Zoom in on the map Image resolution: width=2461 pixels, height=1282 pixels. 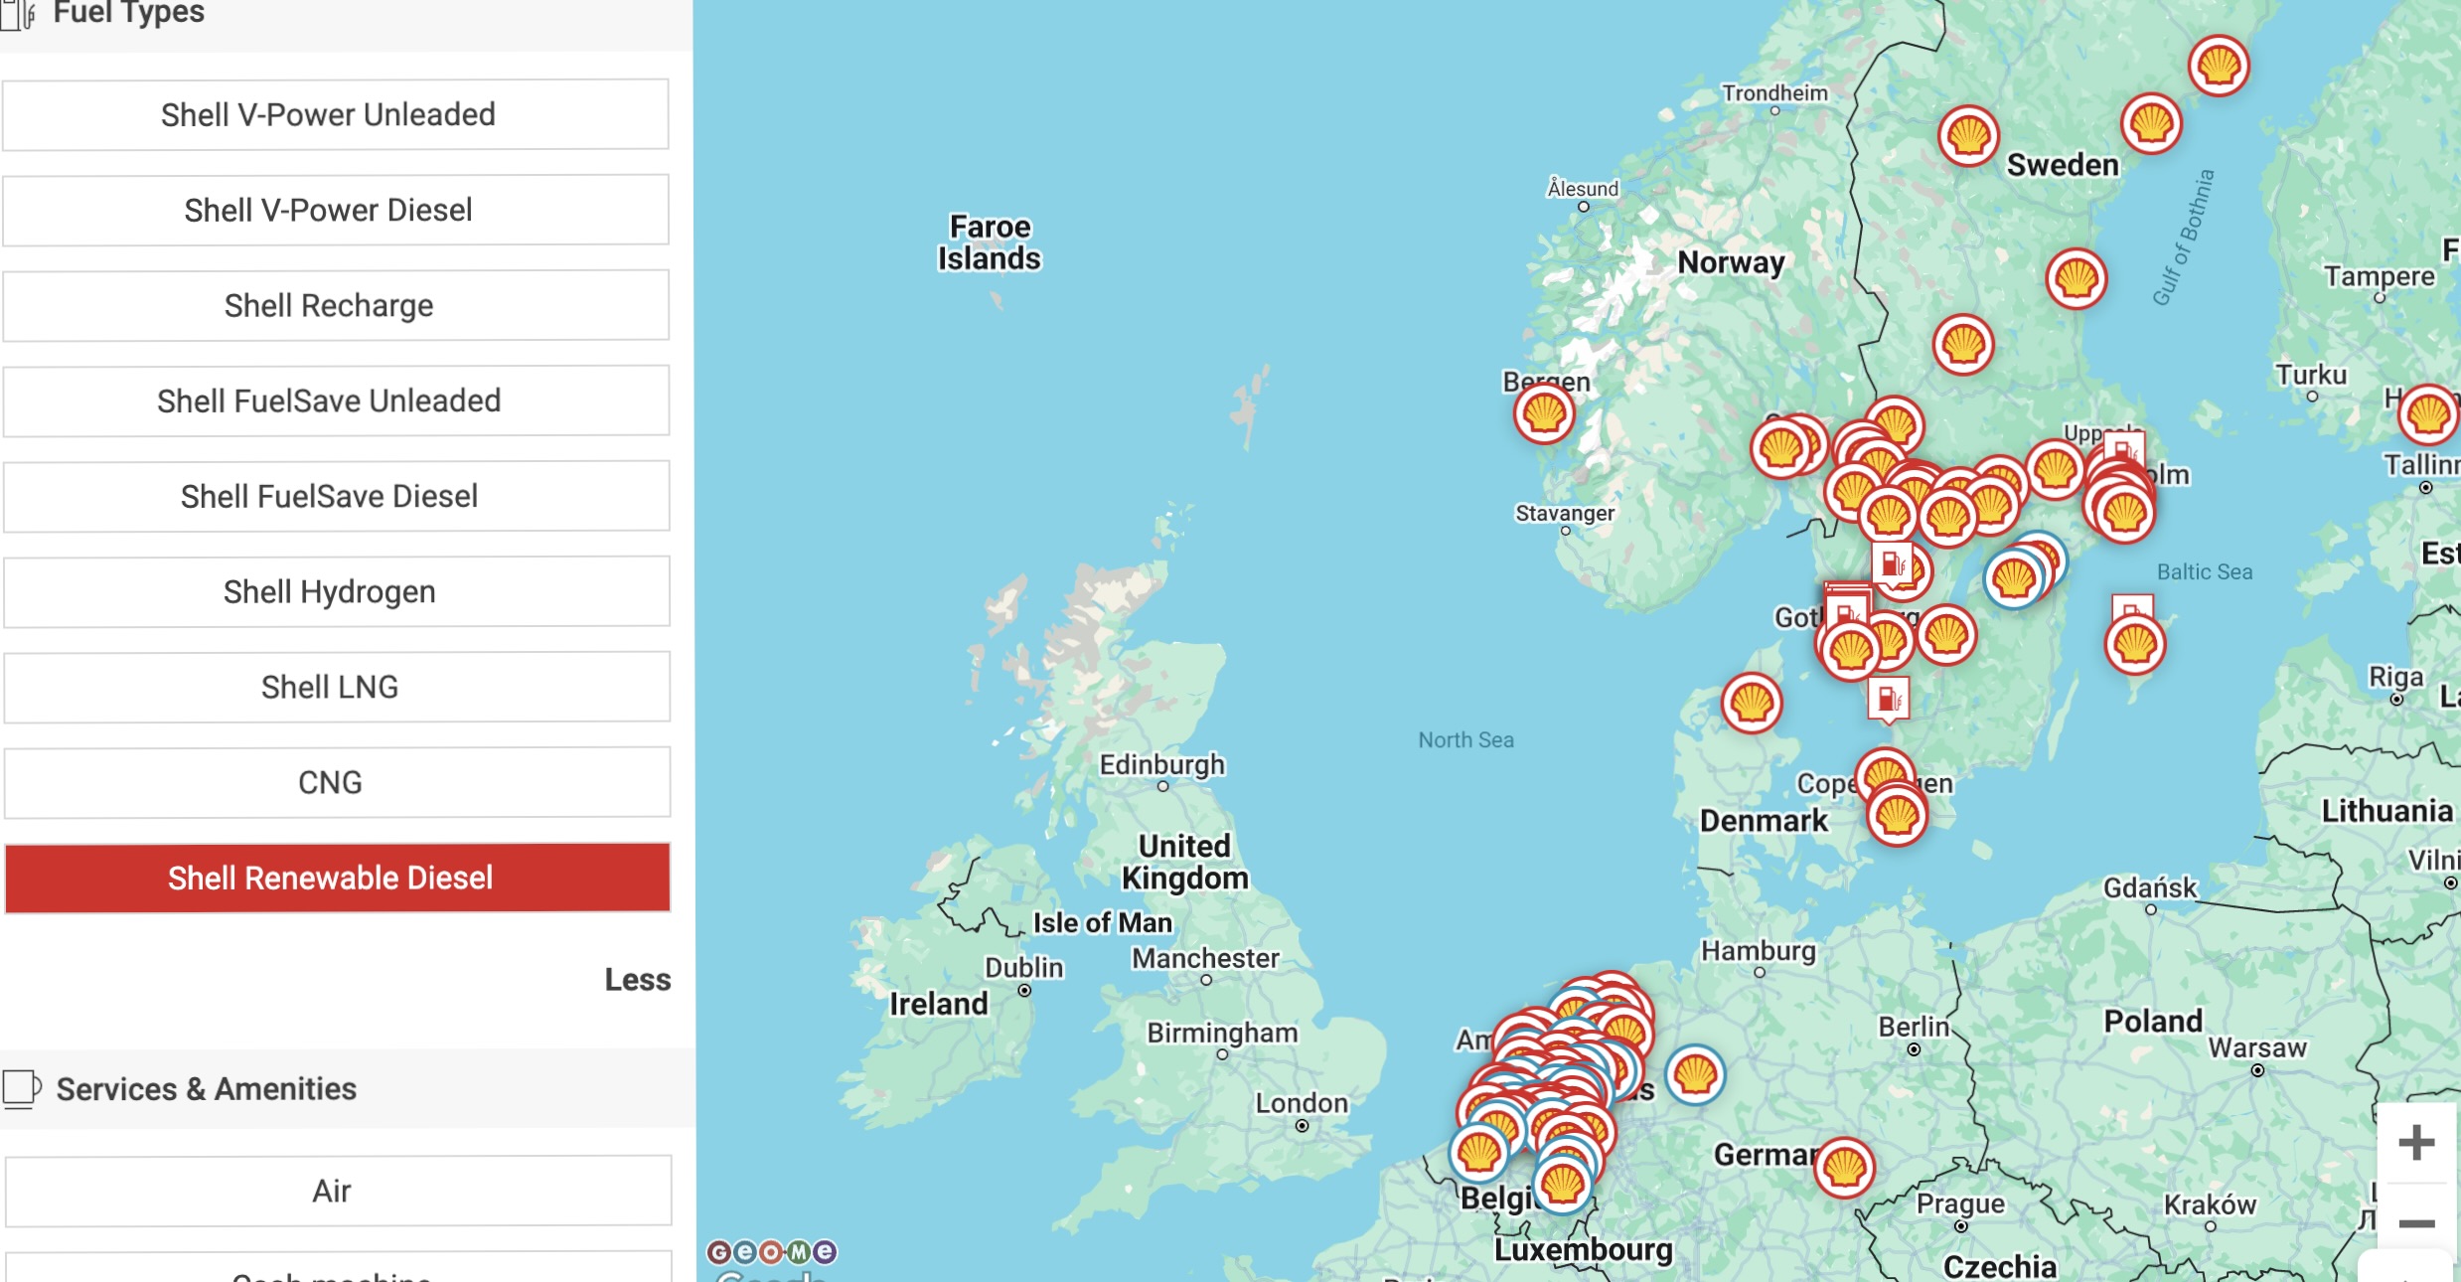(x=2416, y=1142)
